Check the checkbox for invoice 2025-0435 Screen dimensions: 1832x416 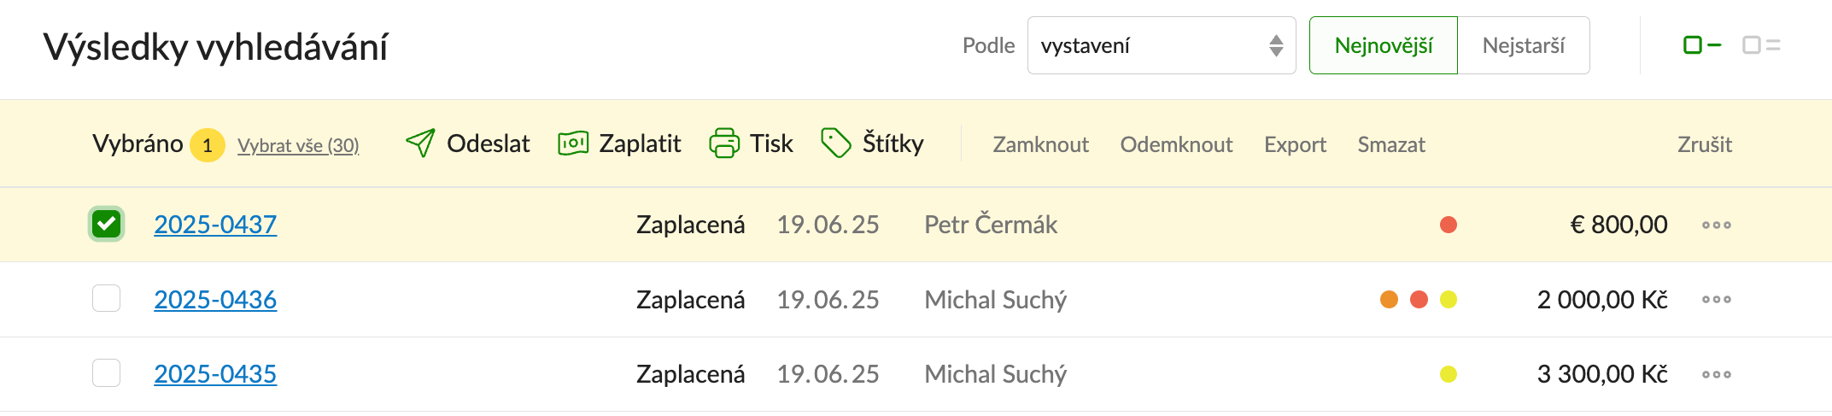(107, 373)
